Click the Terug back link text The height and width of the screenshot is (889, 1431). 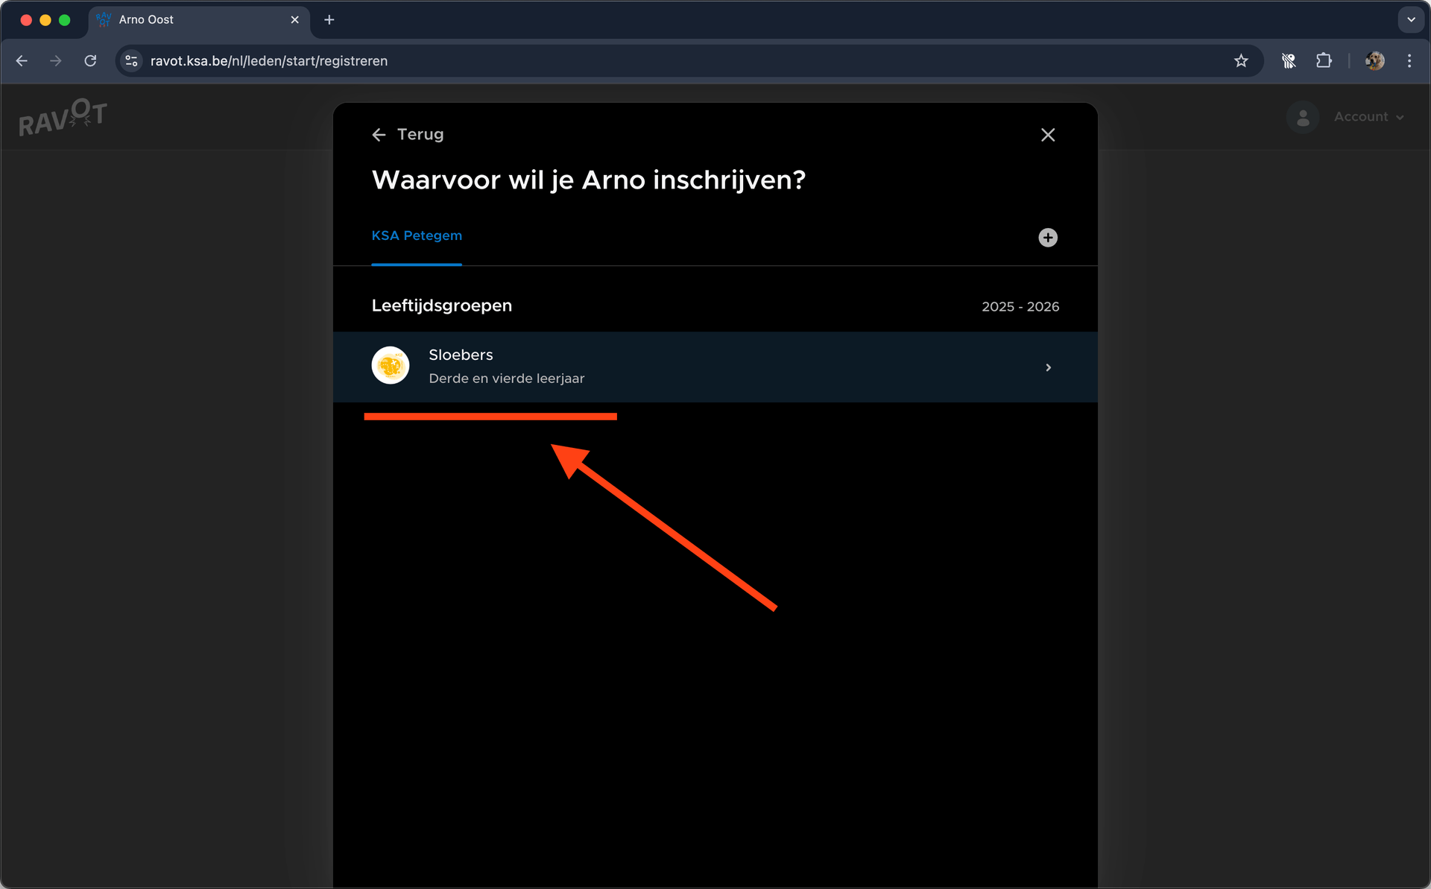(x=420, y=135)
